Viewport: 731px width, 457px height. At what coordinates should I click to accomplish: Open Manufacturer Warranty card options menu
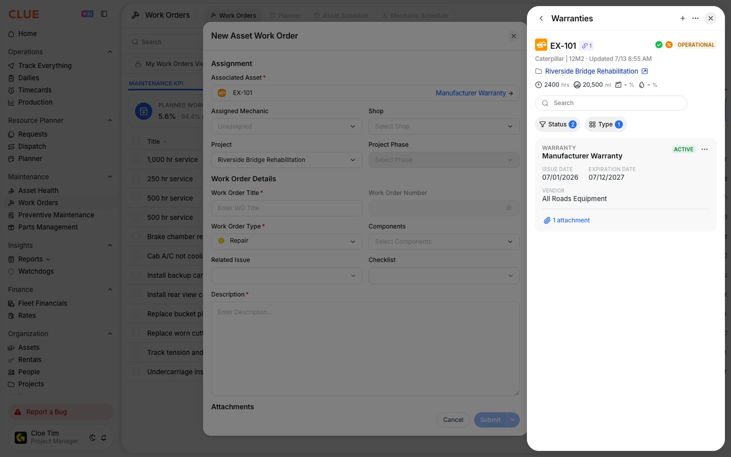(705, 149)
